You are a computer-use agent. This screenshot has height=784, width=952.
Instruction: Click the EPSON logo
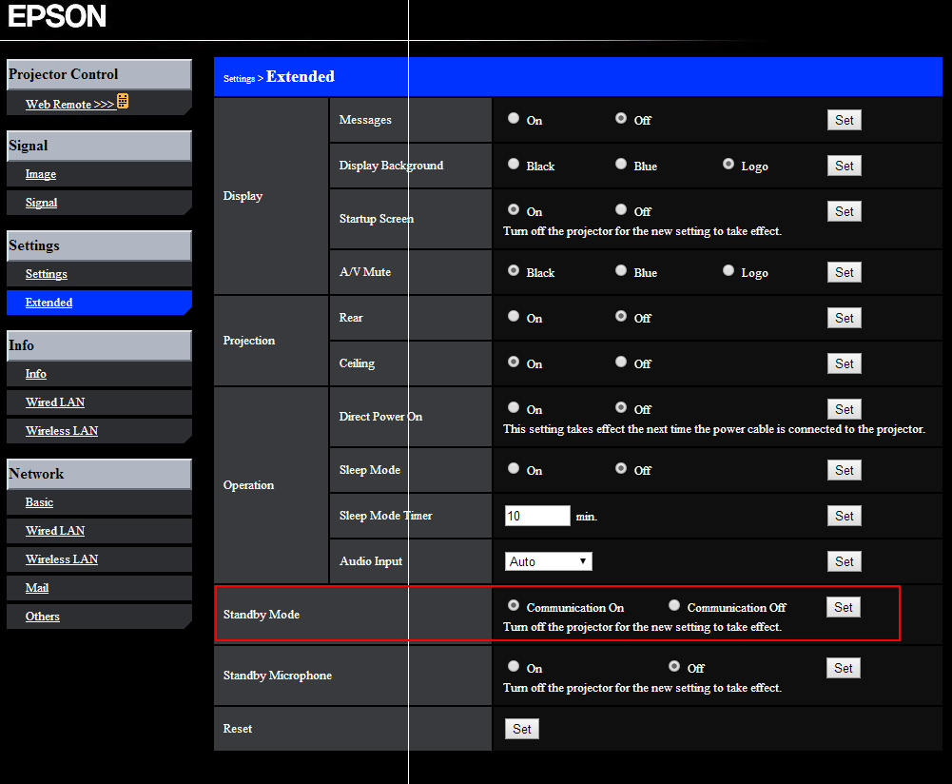(x=55, y=16)
